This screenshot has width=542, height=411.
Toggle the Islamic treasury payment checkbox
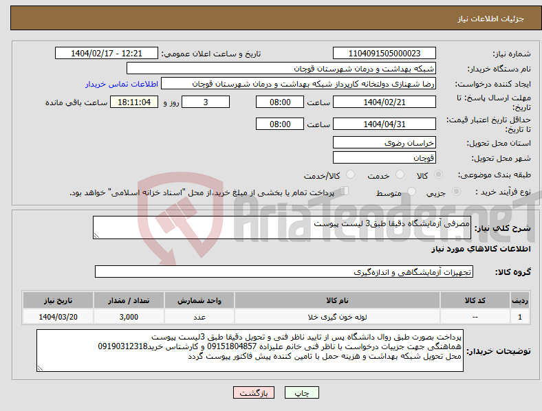click(x=345, y=191)
